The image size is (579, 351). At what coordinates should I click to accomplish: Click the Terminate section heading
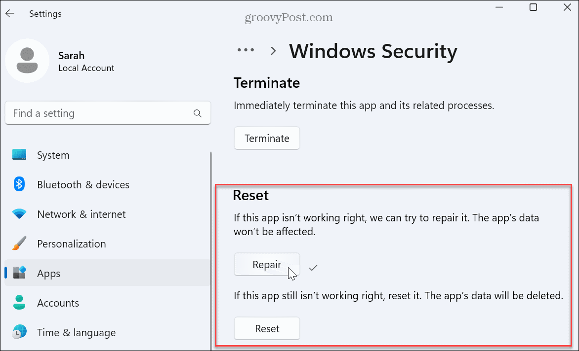click(267, 83)
